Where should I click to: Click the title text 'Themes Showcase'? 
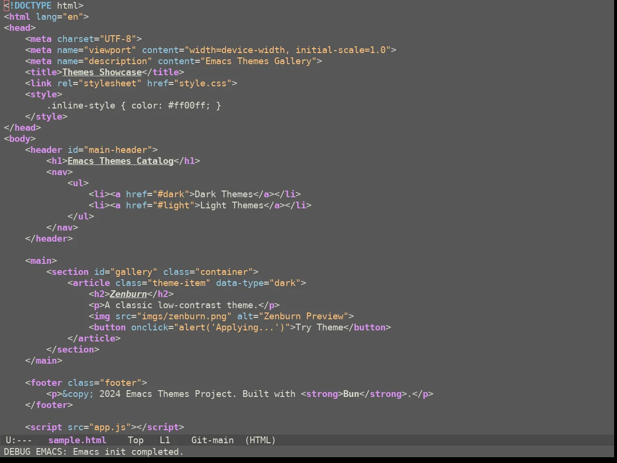pyautogui.click(x=102, y=72)
